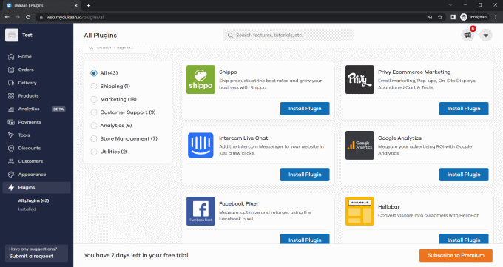Click the Discounts badge icon
The height and width of the screenshot is (267, 503).
[11, 148]
